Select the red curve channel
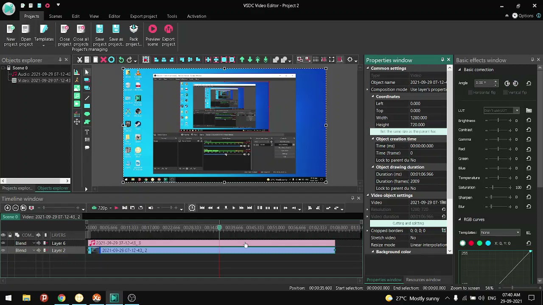Image resolution: width=543 pixels, height=305 pixels. click(471, 243)
